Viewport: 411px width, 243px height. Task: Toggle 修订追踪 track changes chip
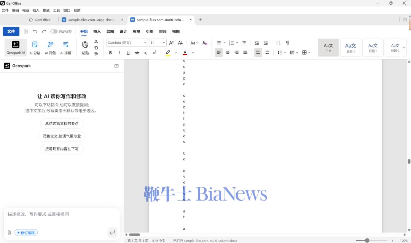(x=26, y=233)
